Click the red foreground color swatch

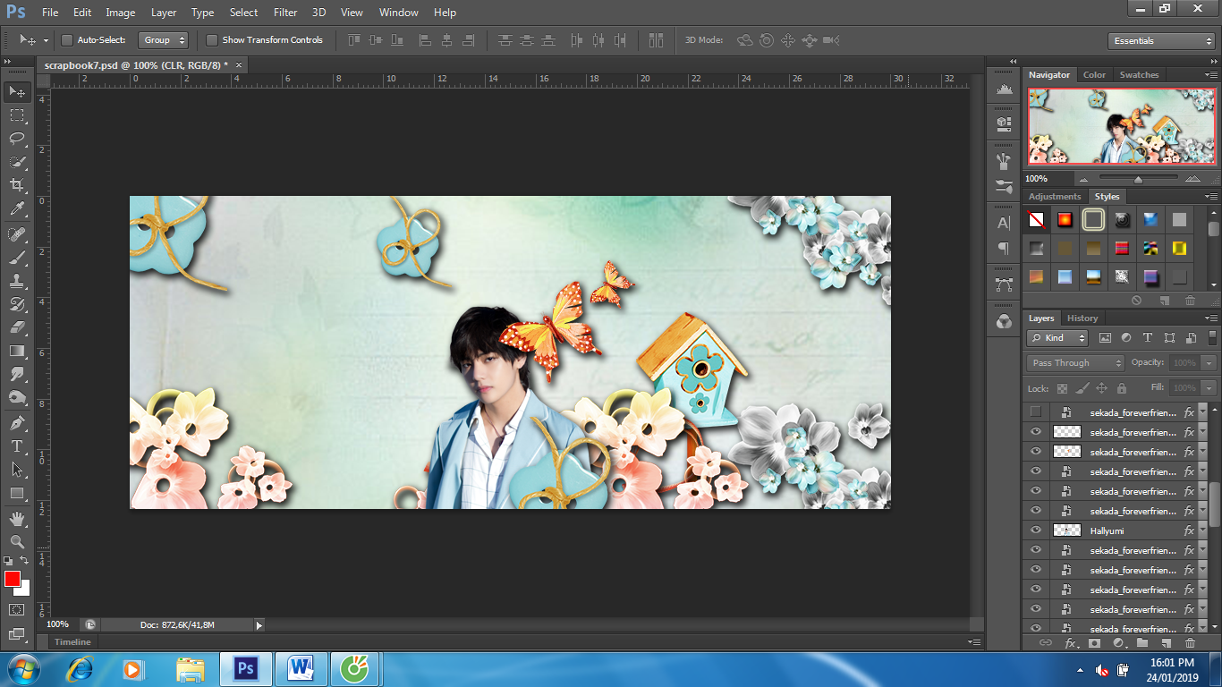(x=13, y=580)
